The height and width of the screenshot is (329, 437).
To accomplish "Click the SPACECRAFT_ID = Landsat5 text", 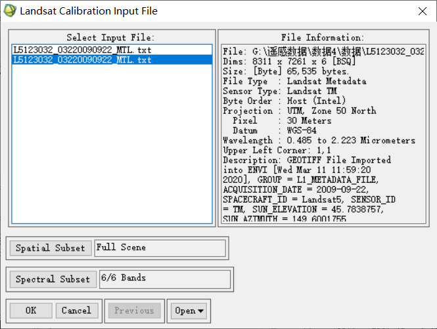I will click(x=283, y=199).
